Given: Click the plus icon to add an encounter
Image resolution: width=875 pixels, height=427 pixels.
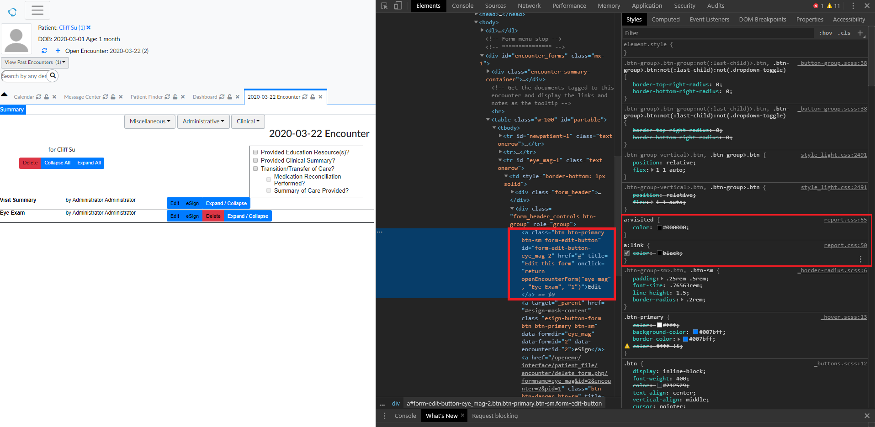Looking at the screenshot, I should pos(58,51).
